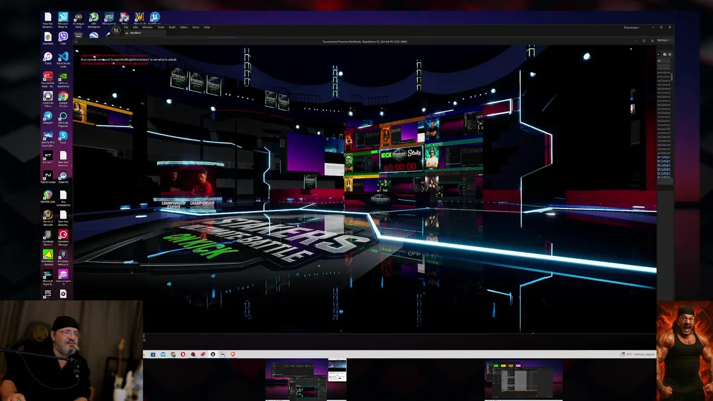The width and height of the screenshot is (713, 401).
Task: Click the Tournament project name in the title bar
Action: (631, 27)
